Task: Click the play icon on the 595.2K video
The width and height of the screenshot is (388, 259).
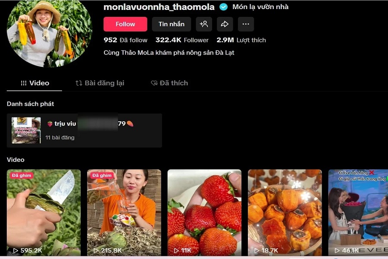Action: (x=16, y=250)
